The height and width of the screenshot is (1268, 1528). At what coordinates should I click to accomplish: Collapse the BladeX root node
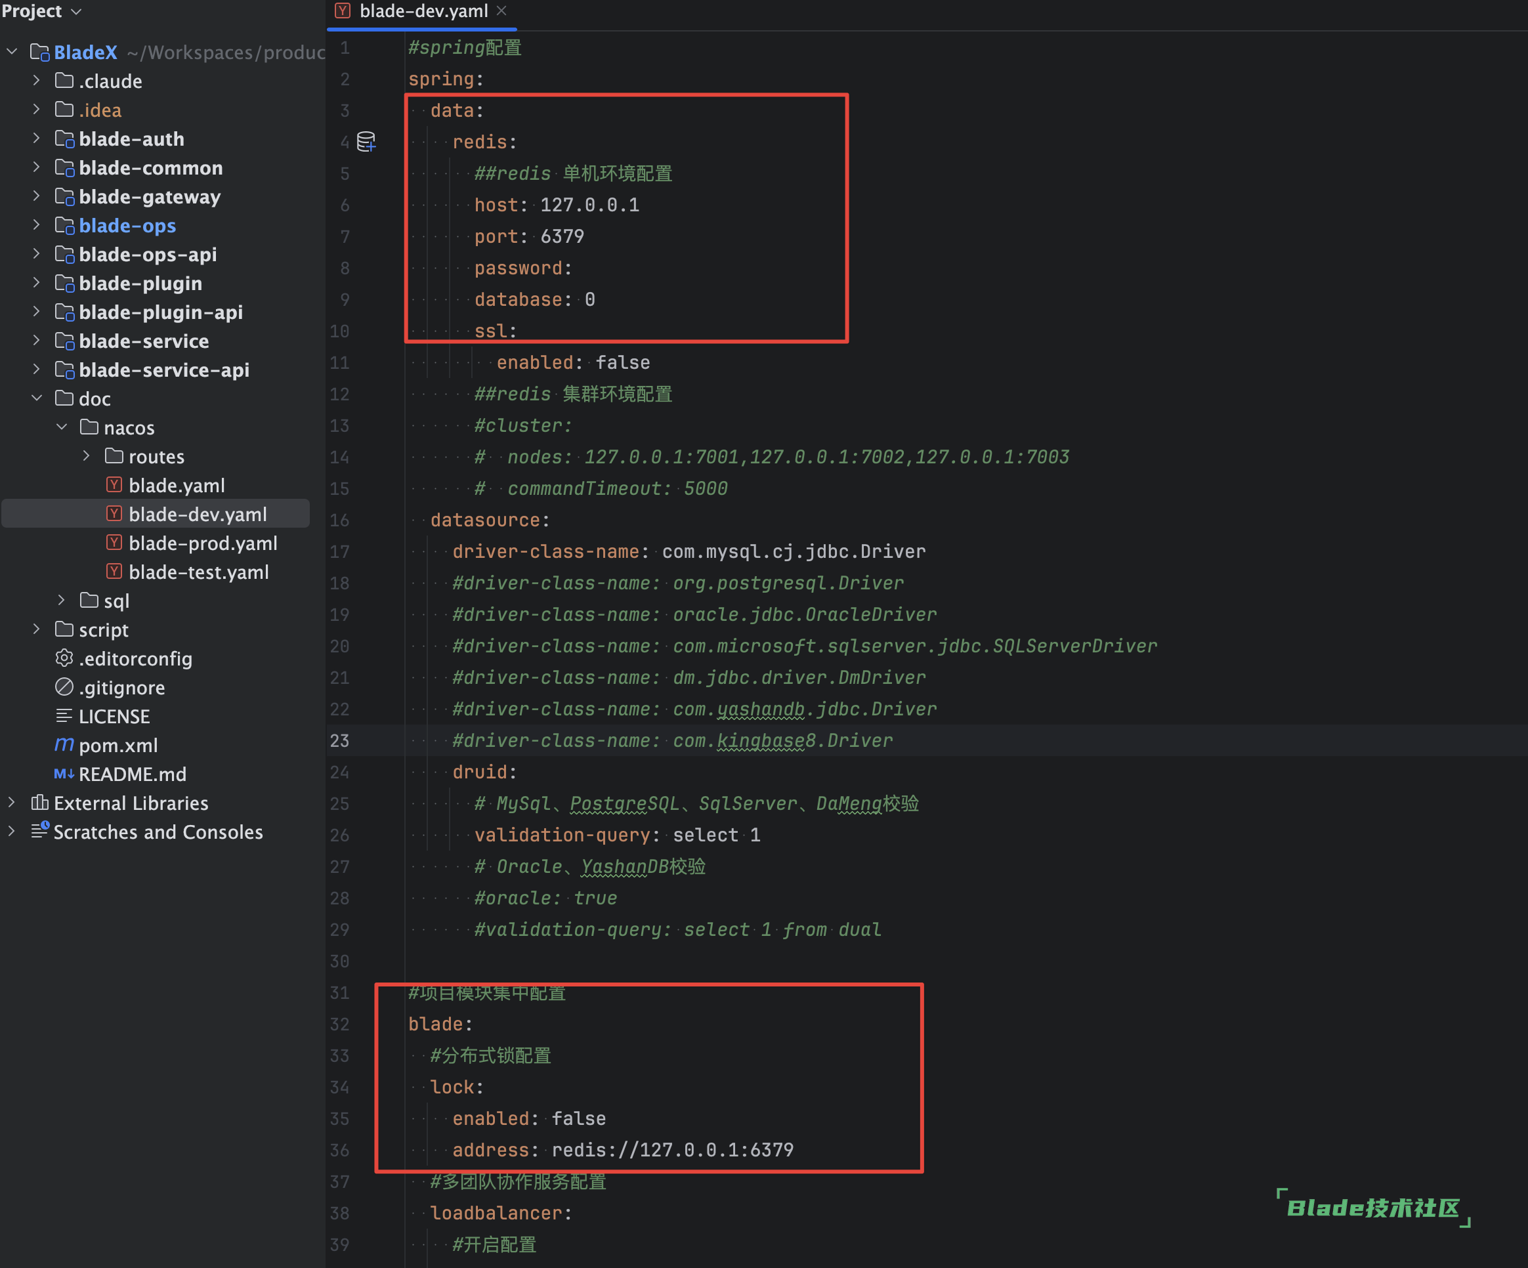click(12, 52)
